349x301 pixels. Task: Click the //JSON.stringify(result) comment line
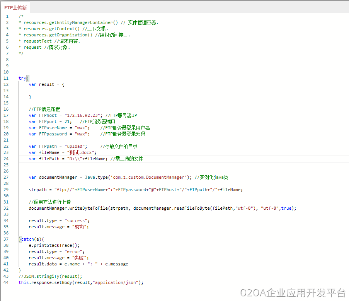tap(50, 276)
